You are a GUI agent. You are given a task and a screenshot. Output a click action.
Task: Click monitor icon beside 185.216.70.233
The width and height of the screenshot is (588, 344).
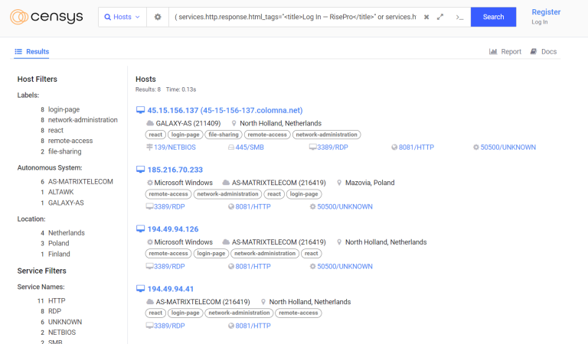(x=140, y=170)
